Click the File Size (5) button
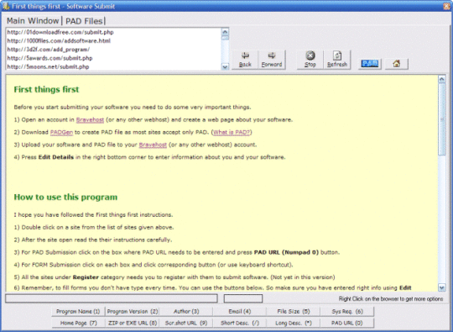Screen dimensions: 453x332 click(294, 312)
